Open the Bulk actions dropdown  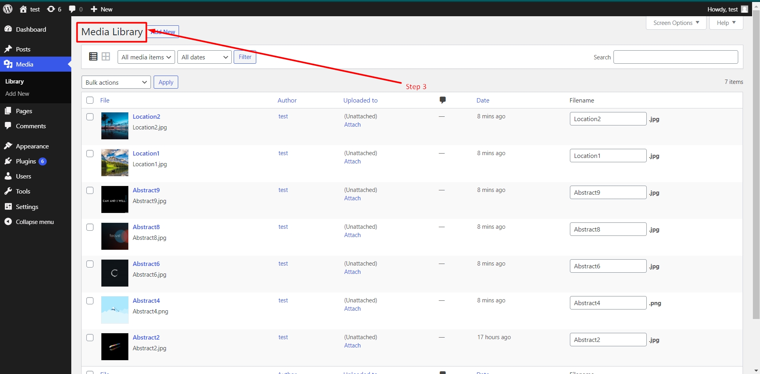point(116,82)
